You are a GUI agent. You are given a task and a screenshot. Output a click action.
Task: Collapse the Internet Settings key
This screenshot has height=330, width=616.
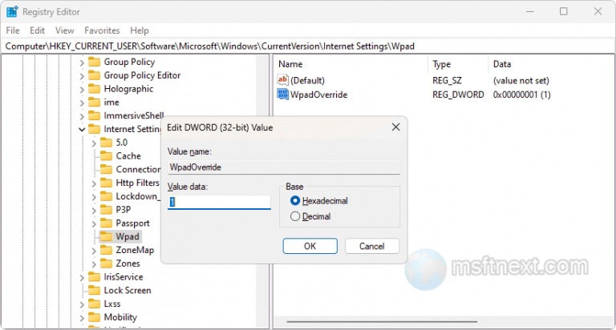82,130
